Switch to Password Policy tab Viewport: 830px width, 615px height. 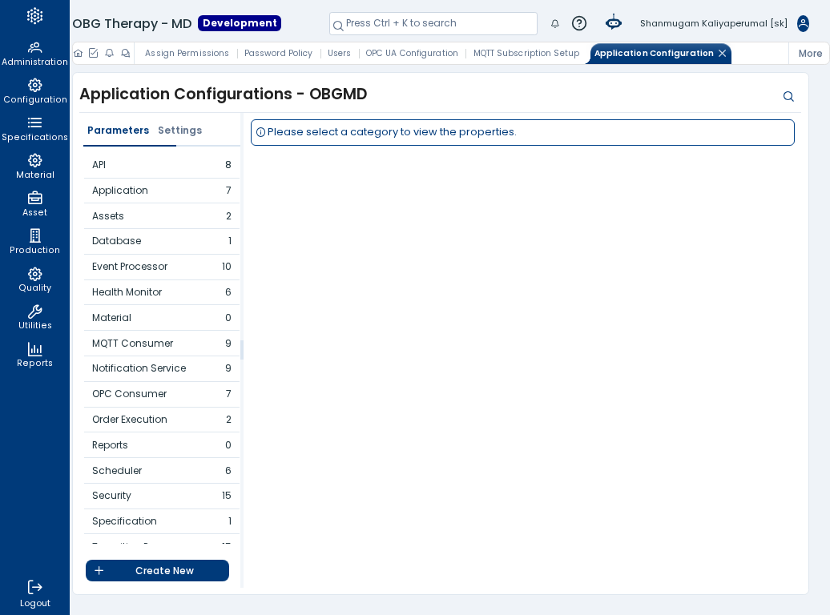click(279, 53)
